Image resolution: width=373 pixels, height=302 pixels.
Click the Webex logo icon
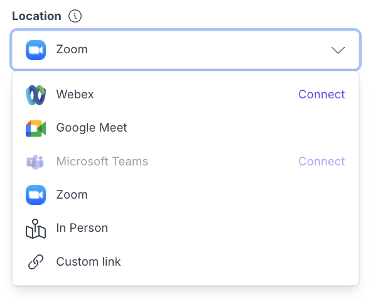[x=36, y=95]
